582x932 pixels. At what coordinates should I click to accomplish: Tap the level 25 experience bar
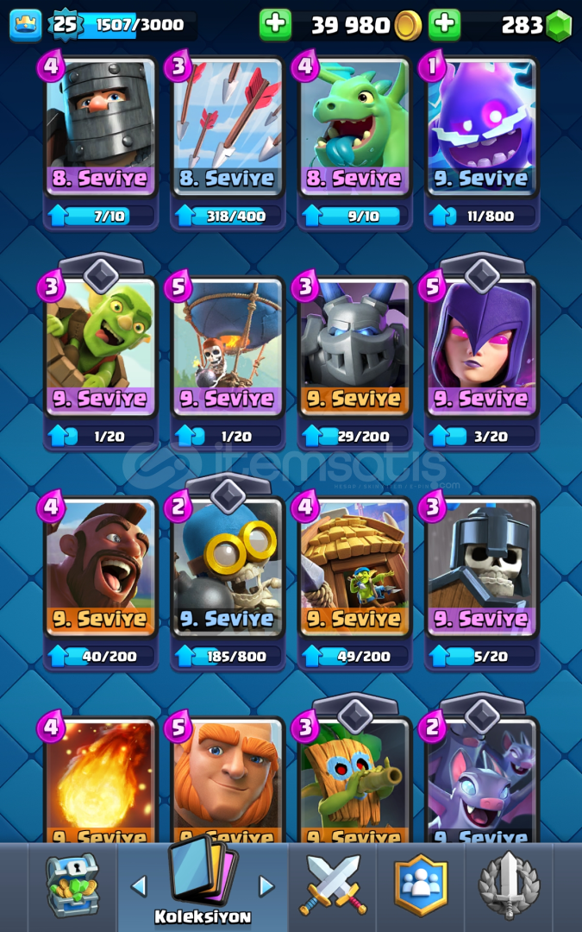(x=123, y=25)
